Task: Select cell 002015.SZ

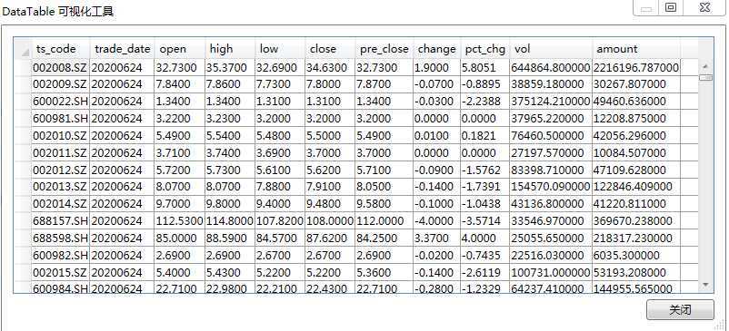Action: click(x=60, y=272)
